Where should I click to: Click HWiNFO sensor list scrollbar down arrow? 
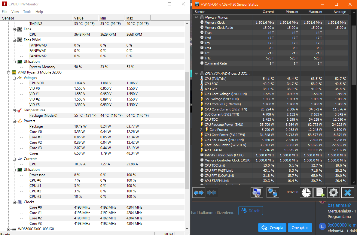click(x=354, y=182)
